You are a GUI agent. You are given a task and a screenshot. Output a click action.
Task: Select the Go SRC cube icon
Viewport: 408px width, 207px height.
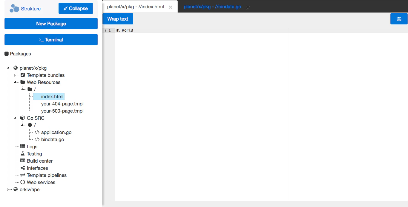[23, 118]
